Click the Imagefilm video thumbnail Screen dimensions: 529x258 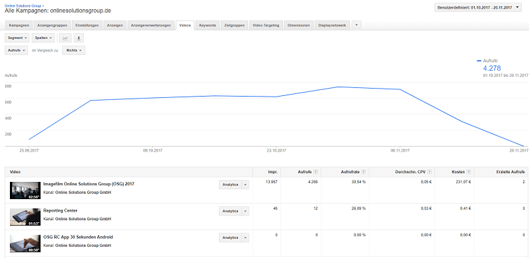click(25, 190)
